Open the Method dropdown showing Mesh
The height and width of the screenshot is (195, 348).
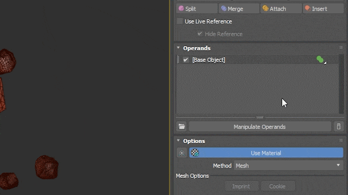pos(288,166)
